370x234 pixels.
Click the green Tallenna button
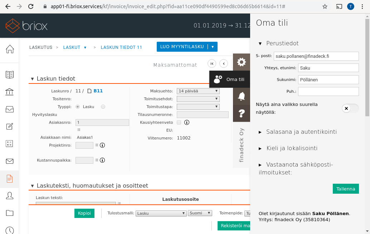pos(345,188)
